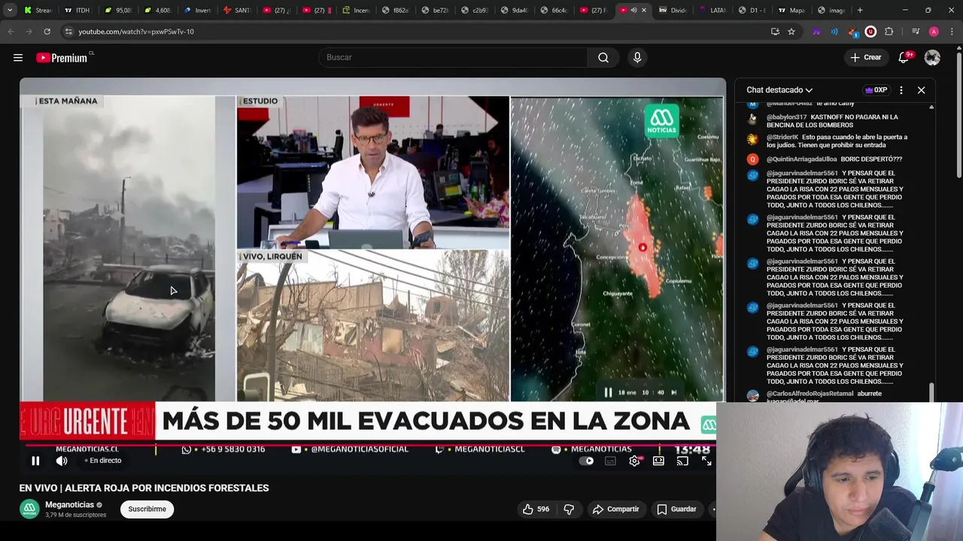This screenshot has width=963, height=541.
Task: Open the Meganoticias channel avatar
Action: coord(29,509)
